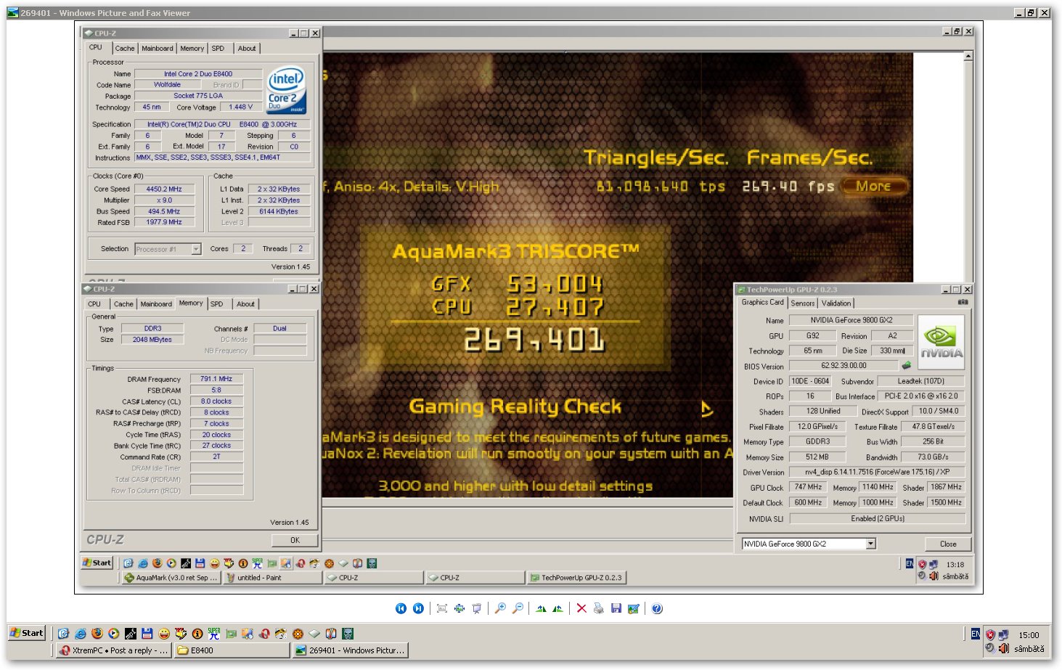Screen dimensions: 1062x670
Task: Click the DRAM Frequency value 791.1 MHz
Action: coord(216,379)
